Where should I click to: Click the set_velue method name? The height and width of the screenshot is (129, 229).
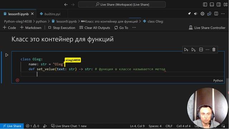coord(46,69)
